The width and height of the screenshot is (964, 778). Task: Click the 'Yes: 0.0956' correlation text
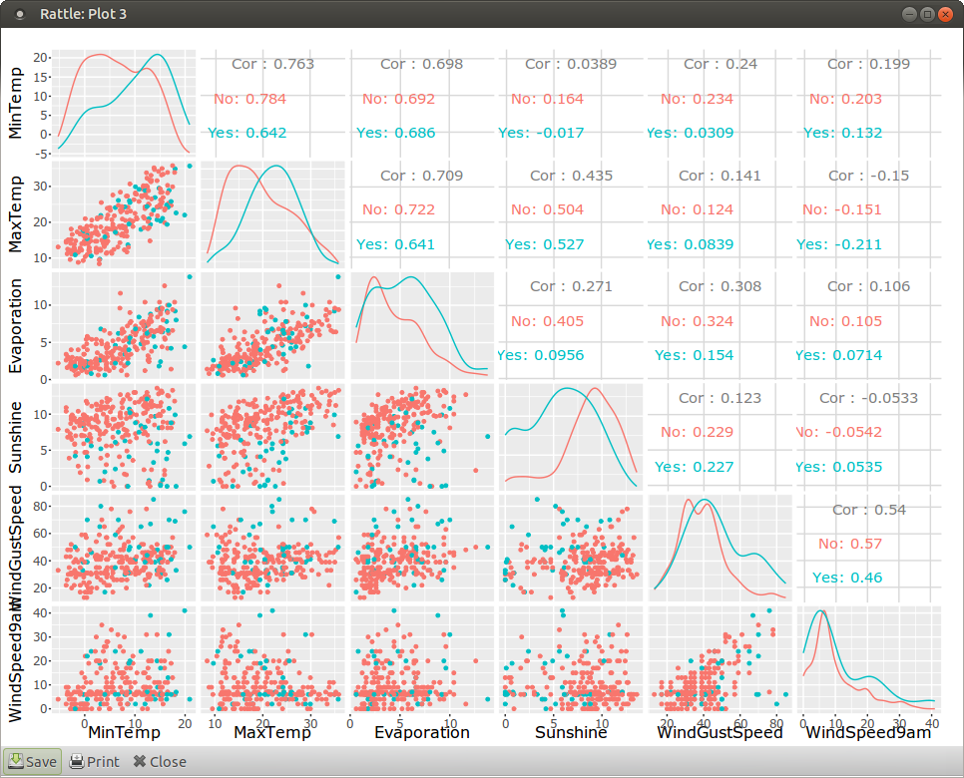[x=541, y=355]
